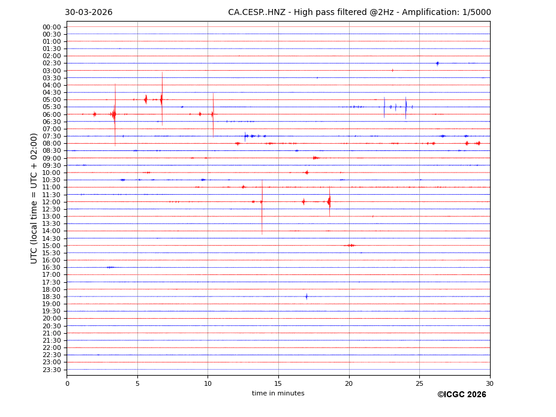Viewport: 556px width, 417px height.
Task: Click the UTC local time y-axis label
Action: tap(34, 198)
